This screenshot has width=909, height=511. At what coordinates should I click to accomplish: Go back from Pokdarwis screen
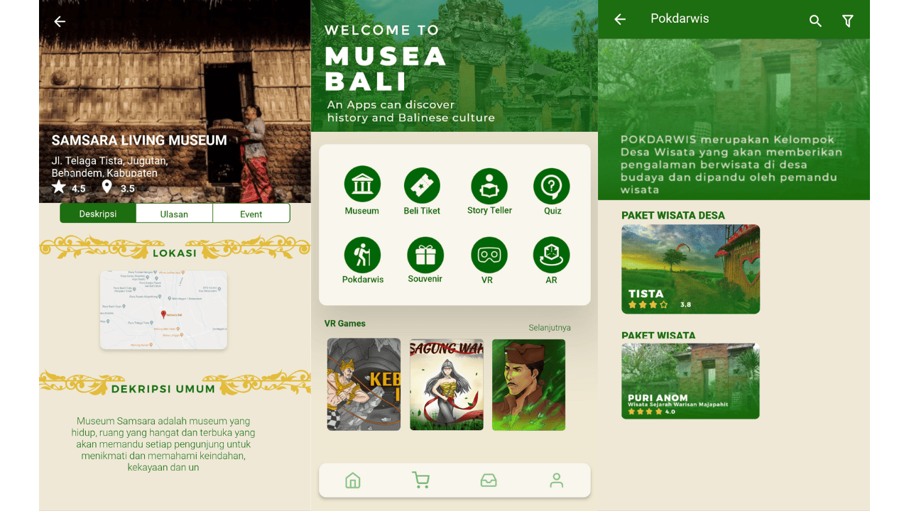620,20
